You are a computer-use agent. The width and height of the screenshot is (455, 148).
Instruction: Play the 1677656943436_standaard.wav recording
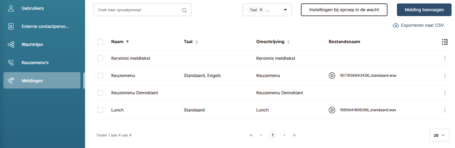tap(332, 76)
